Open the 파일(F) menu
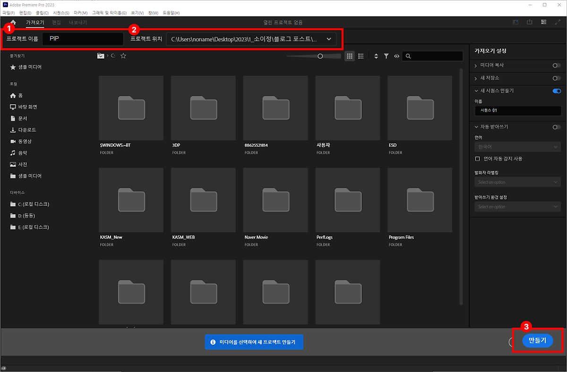567x372 pixels. [x=9, y=13]
